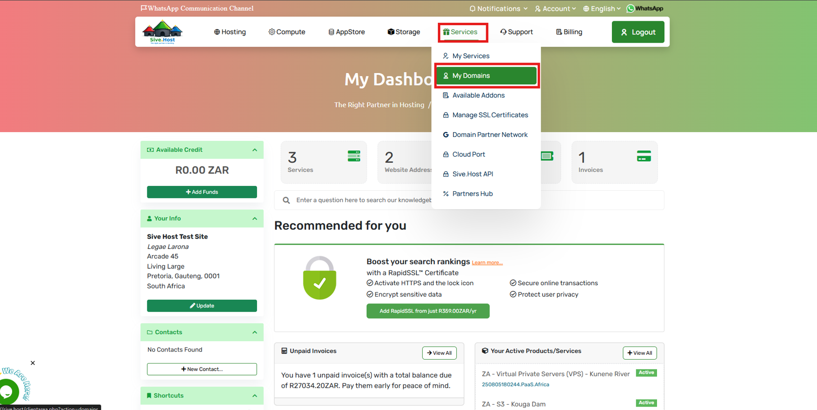This screenshot has width=817, height=410.
Task: Collapse the Shortcuts panel
Action: (x=255, y=396)
